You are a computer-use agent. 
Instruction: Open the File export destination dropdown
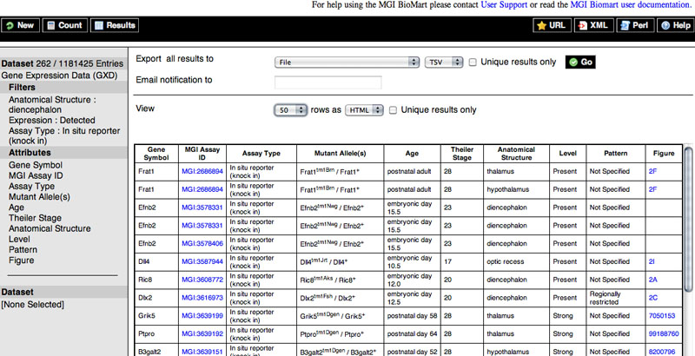[347, 63]
